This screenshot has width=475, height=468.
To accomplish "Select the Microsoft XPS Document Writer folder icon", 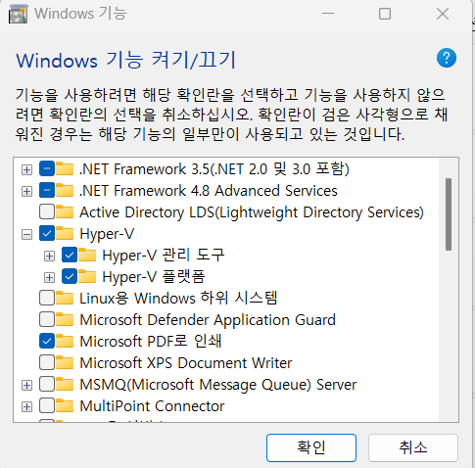I will [65, 362].
